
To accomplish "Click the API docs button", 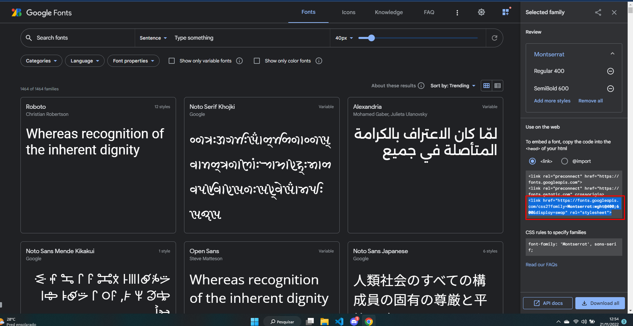I will (548, 303).
